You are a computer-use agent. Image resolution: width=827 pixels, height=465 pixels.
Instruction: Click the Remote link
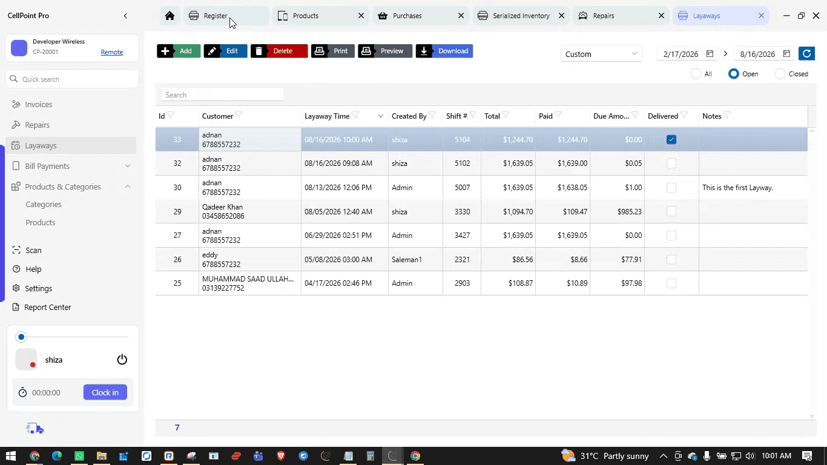112,52
